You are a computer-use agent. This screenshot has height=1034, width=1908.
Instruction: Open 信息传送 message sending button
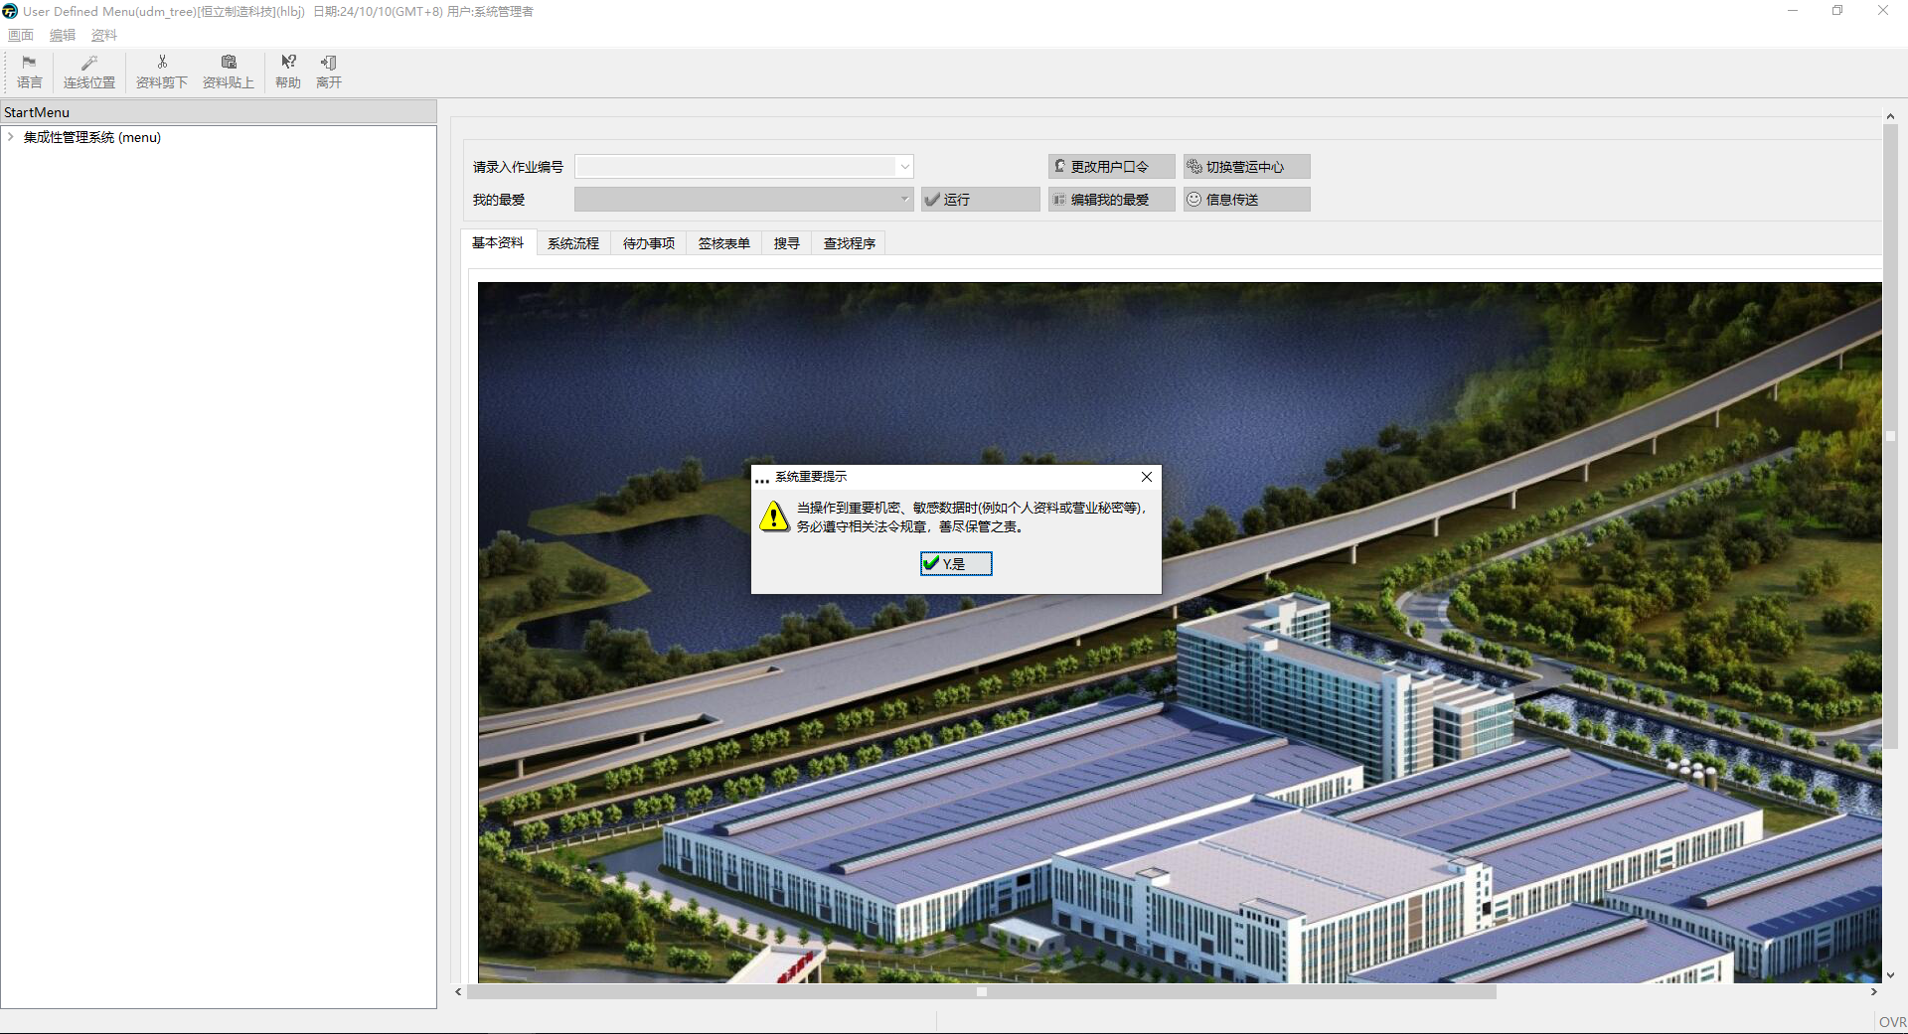coord(1246,200)
